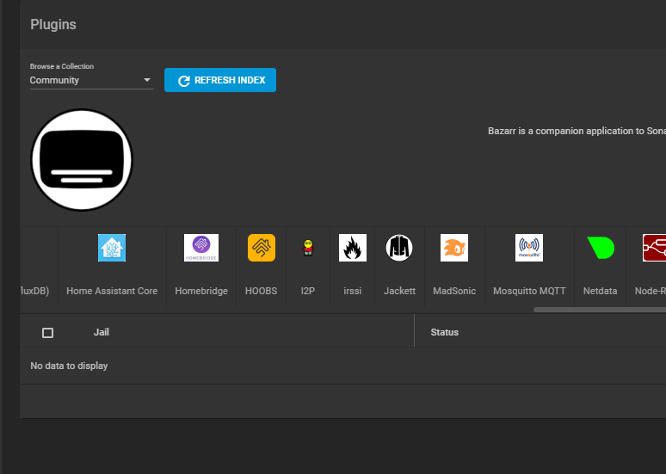Click the Jackett jacket icon
The image size is (666, 474).
(399, 248)
